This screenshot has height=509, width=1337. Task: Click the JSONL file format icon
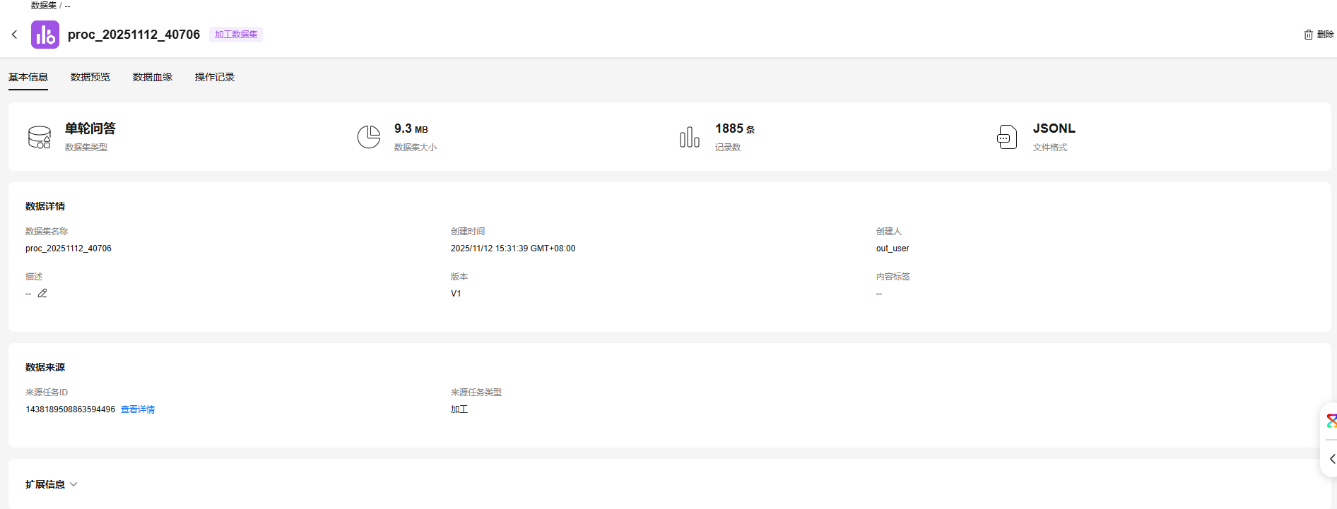(1007, 137)
